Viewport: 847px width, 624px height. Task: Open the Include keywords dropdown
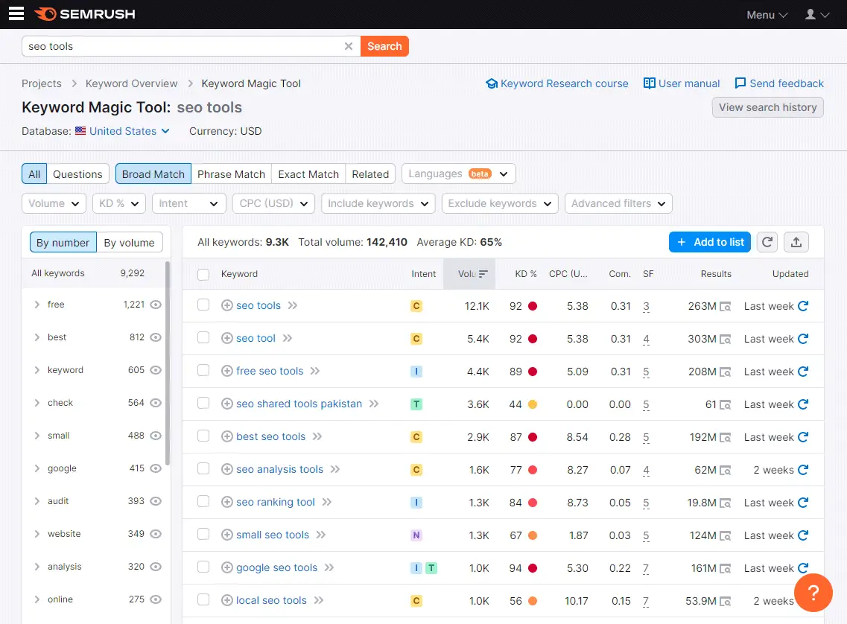tap(378, 203)
